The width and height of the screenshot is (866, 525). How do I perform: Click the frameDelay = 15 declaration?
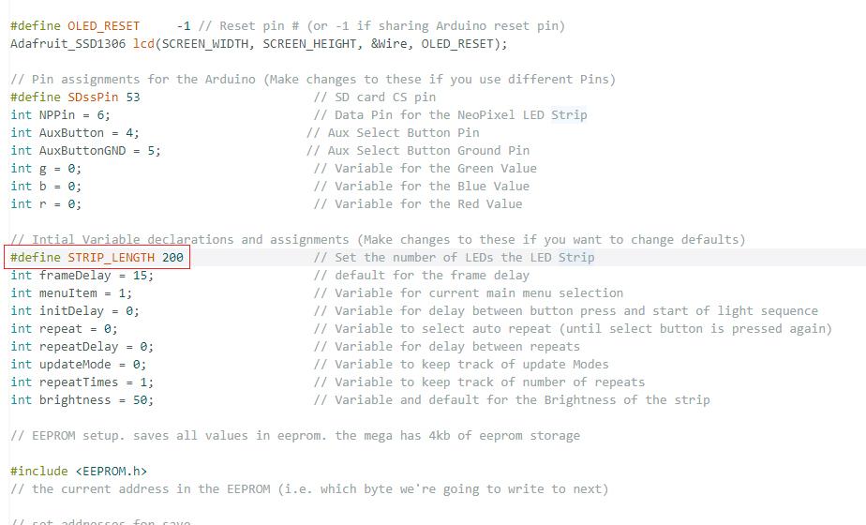[82, 276]
